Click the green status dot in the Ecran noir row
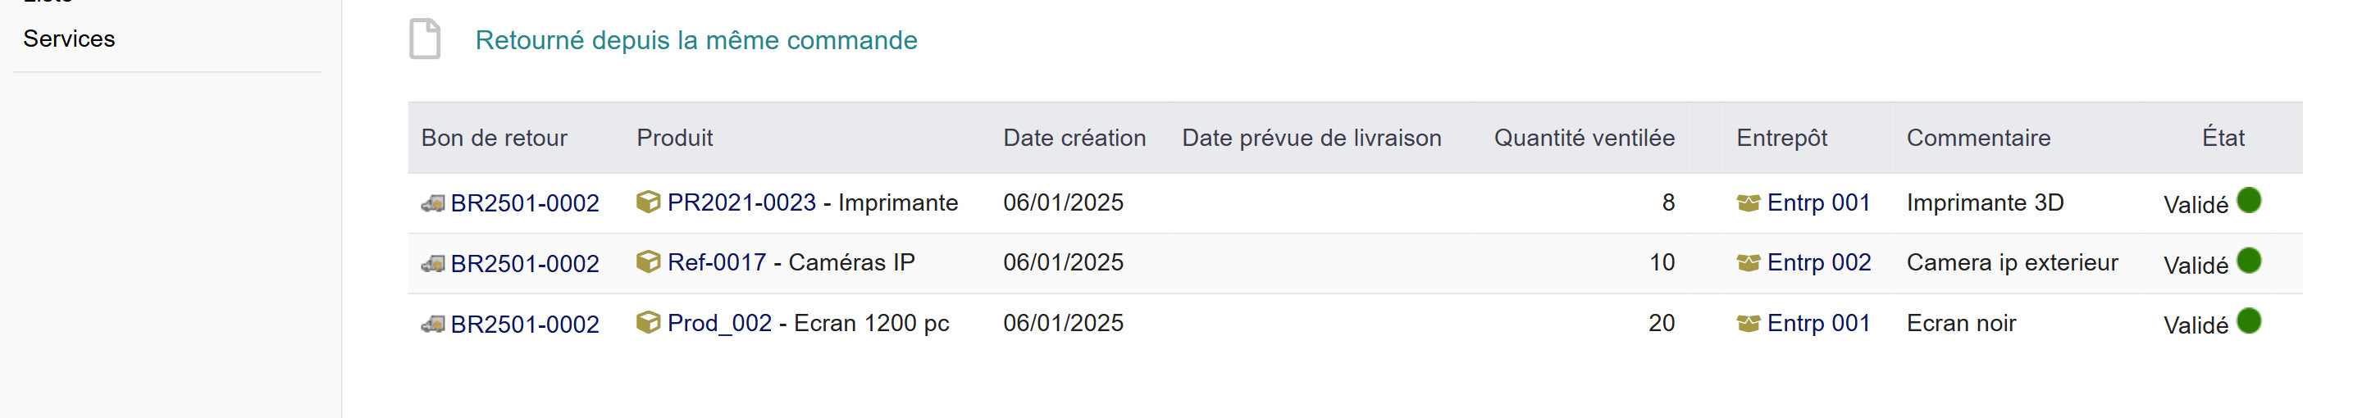This screenshot has height=418, width=2362. pos(2249,320)
